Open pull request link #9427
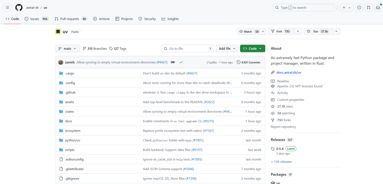This screenshot has width=383, height=184. pos(162,62)
